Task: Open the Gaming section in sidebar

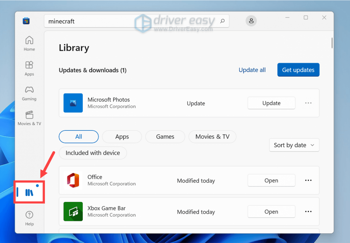Action: pyautogui.click(x=29, y=93)
